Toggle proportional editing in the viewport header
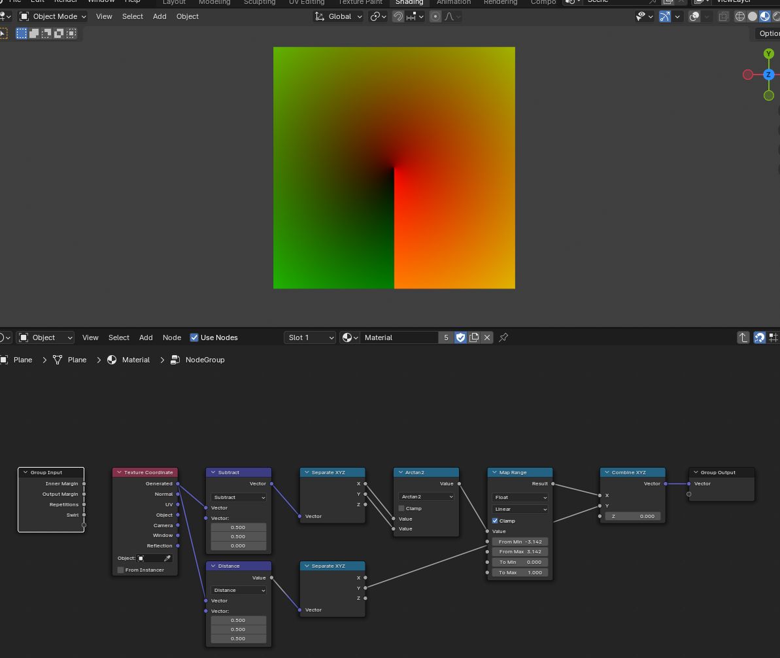Screen dimensions: 780x658 [x=435, y=16]
